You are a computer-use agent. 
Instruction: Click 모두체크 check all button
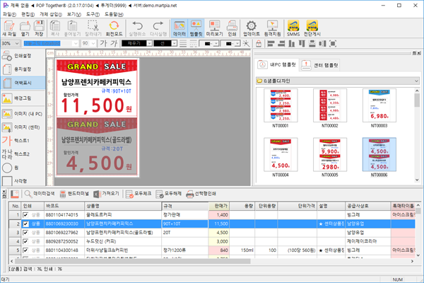(x=139, y=194)
